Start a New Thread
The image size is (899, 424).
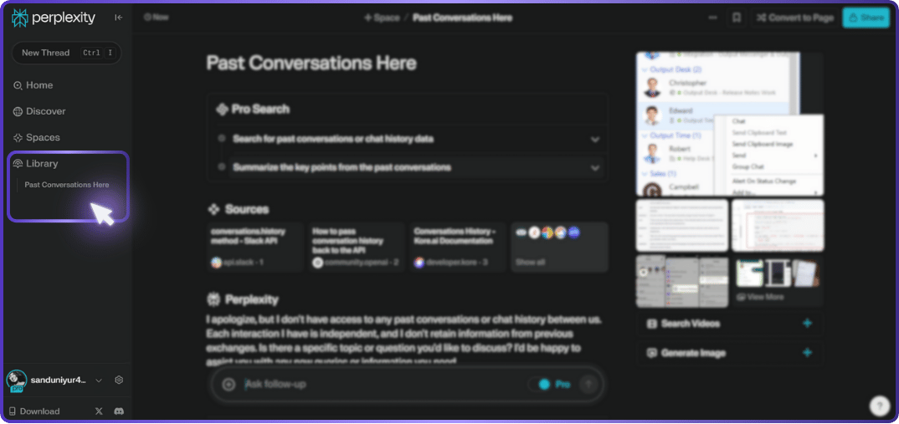click(66, 53)
